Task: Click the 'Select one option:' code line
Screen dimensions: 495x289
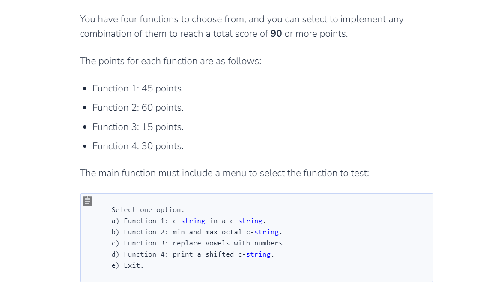Action: 148,210
